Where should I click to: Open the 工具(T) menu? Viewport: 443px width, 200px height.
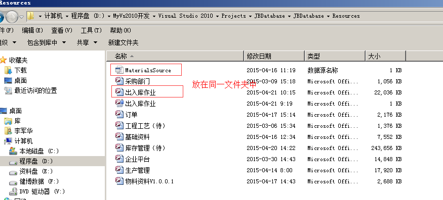91,30
